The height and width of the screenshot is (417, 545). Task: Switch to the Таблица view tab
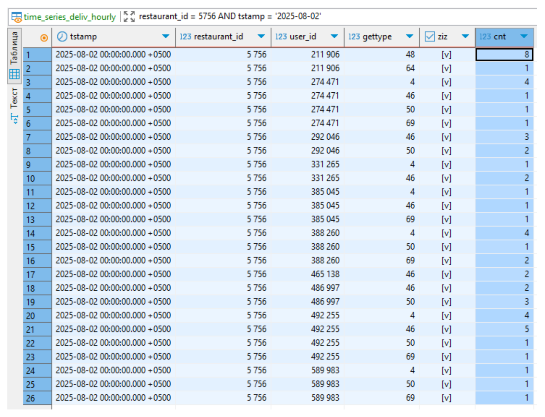click(x=14, y=48)
